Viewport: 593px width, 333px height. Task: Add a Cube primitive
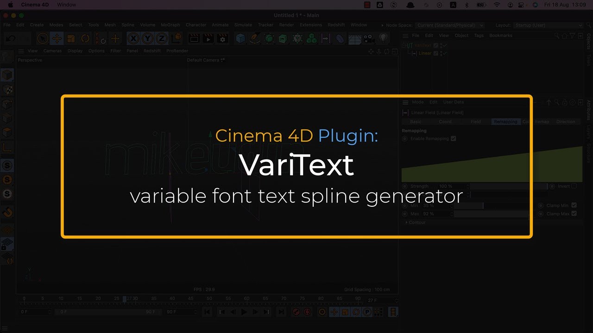[x=240, y=39]
